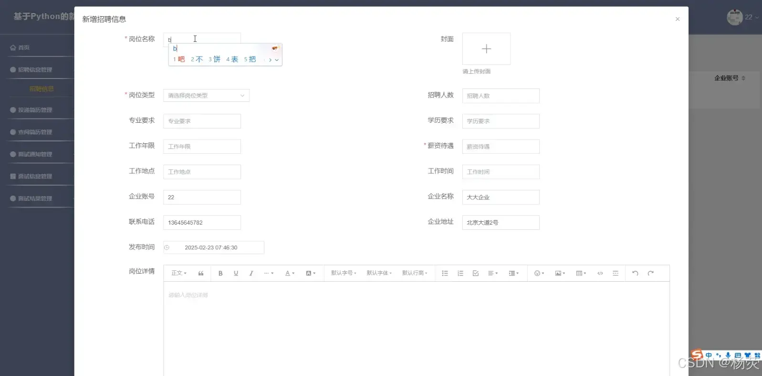
Task: Click the 工作时间 input field
Action: (x=501, y=171)
